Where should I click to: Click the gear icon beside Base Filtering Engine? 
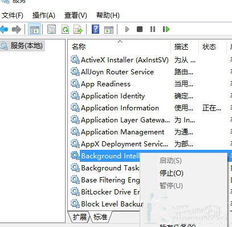click(x=75, y=180)
